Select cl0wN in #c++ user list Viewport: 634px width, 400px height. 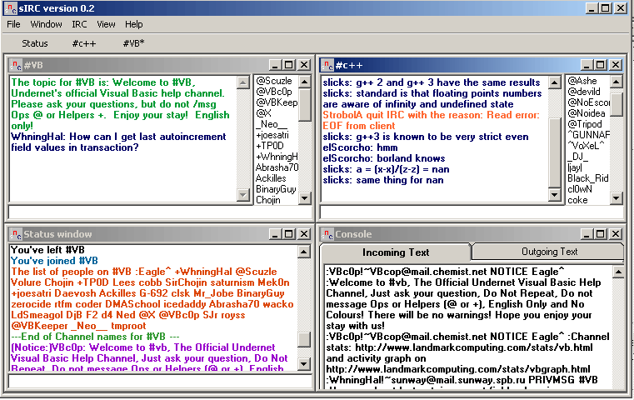(579, 189)
